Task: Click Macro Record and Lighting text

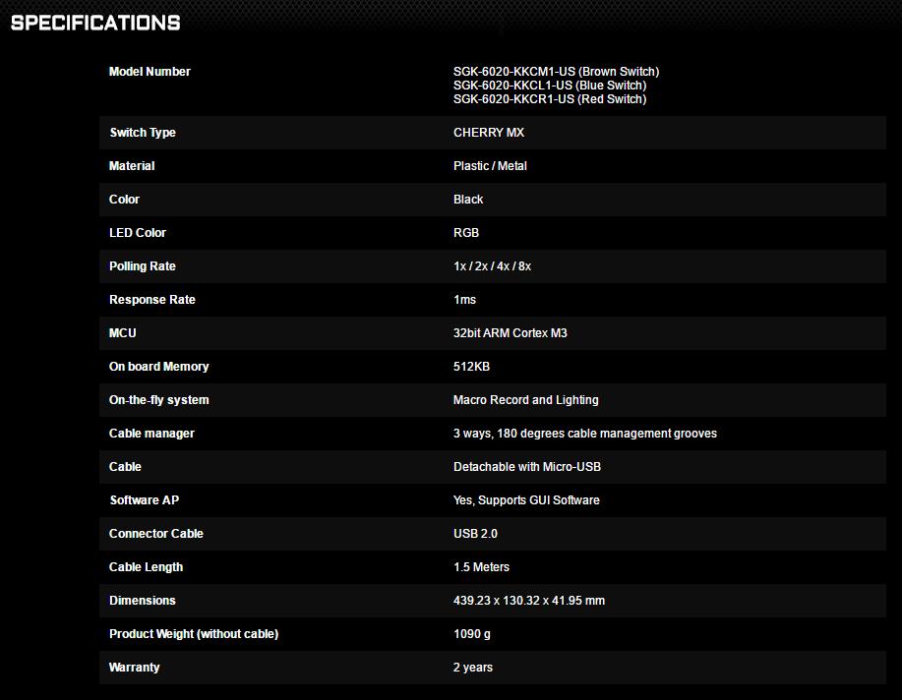Action: pos(526,400)
